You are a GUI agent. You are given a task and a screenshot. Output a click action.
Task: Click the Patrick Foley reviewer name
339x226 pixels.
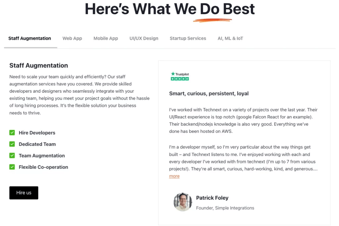[x=212, y=198]
